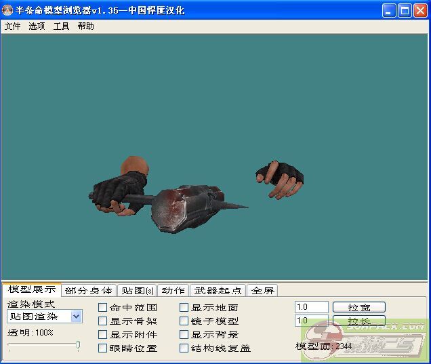Click the value field beside the 拉宽 button
This screenshot has width=431, height=364.
coord(311,307)
